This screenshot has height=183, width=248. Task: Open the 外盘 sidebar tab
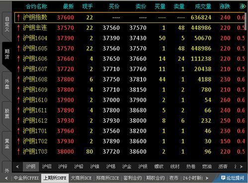tap(7, 84)
